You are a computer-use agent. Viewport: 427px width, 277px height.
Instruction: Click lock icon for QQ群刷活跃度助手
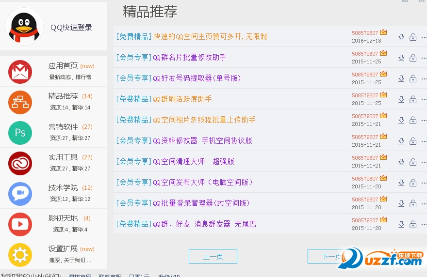[413, 99]
